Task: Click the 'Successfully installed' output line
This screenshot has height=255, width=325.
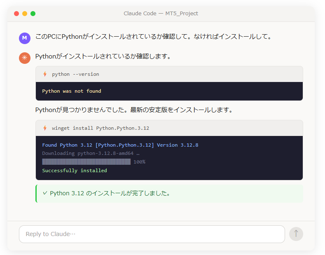Action: tap(75, 171)
